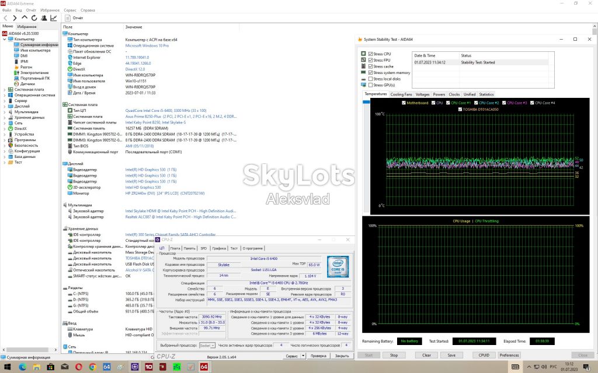This screenshot has width=598, height=373.
Task: Select the Электропитание tree item
Action: (x=34, y=73)
